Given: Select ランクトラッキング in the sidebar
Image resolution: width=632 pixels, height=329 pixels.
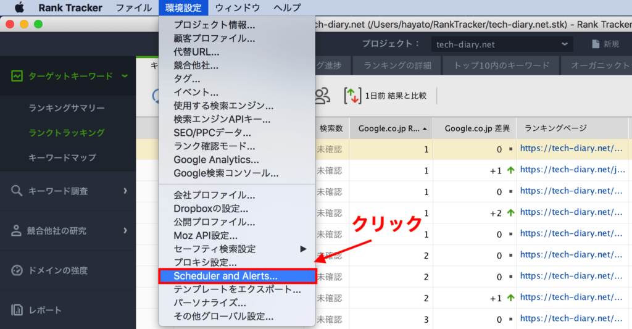Looking at the screenshot, I should 67,133.
